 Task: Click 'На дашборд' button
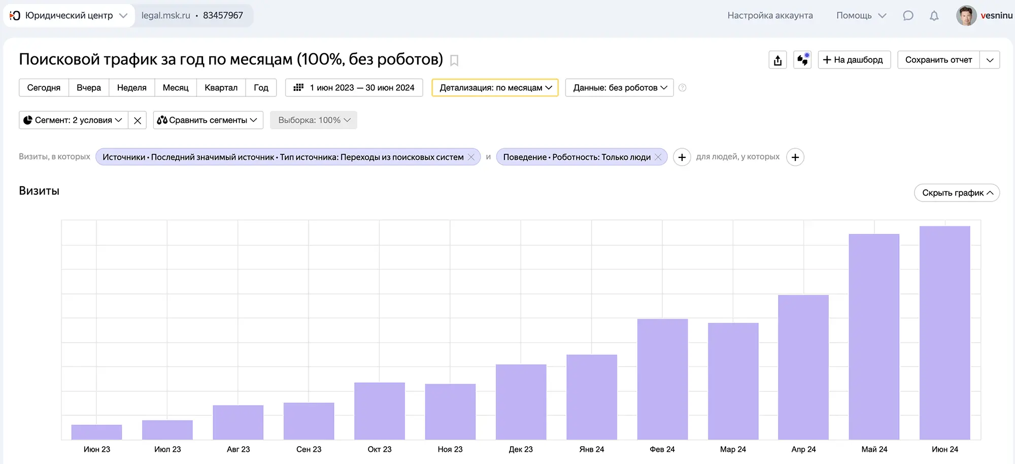(x=854, y=60)
